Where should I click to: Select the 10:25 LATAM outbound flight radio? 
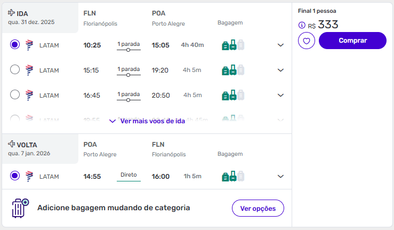coord(15,45)
